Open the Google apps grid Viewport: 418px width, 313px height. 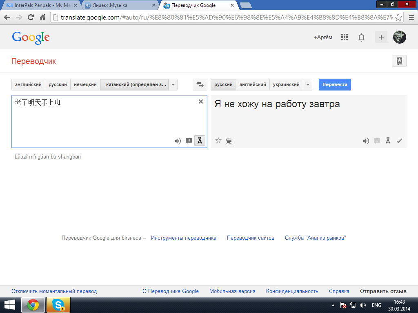345,37
